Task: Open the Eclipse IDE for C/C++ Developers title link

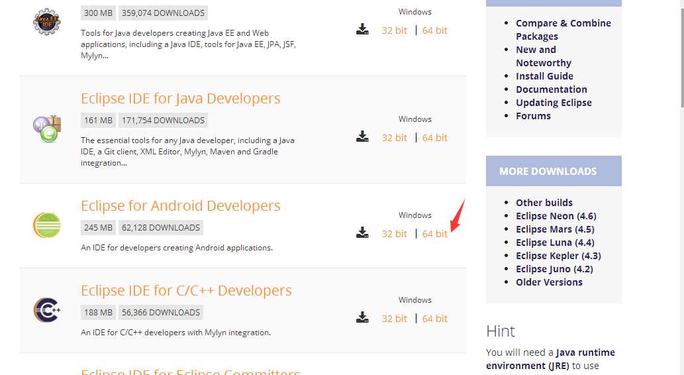Action: (186, 290)
